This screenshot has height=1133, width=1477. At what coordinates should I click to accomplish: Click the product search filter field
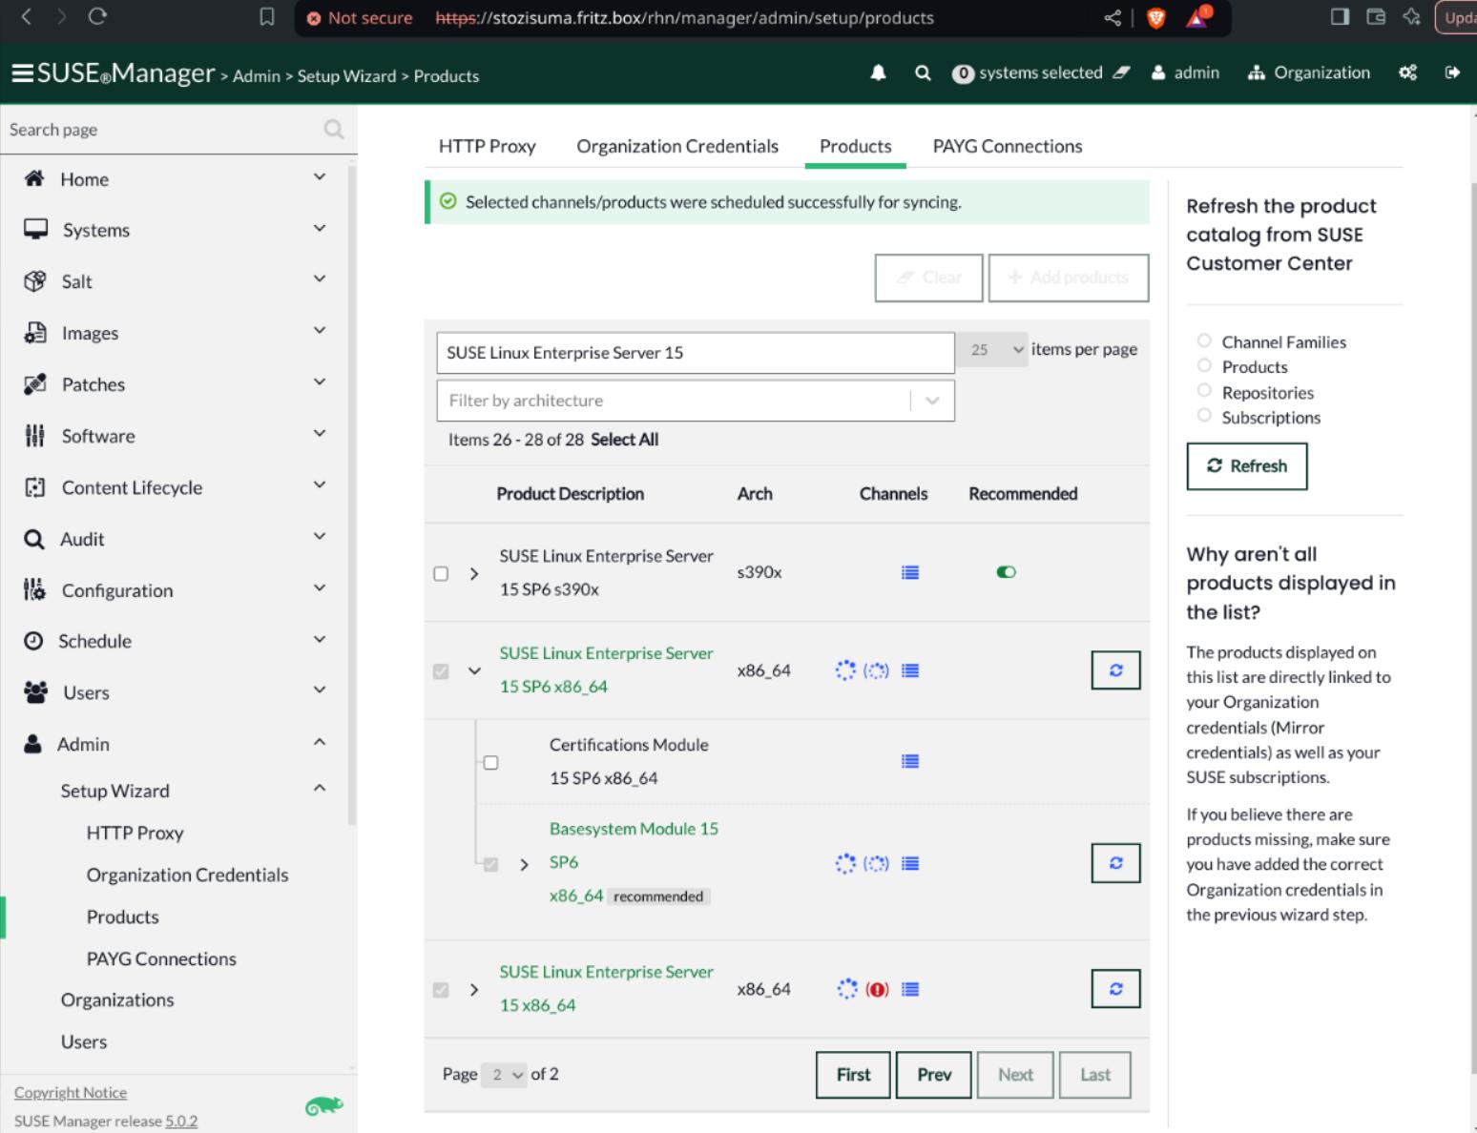(x=695, y=353)
